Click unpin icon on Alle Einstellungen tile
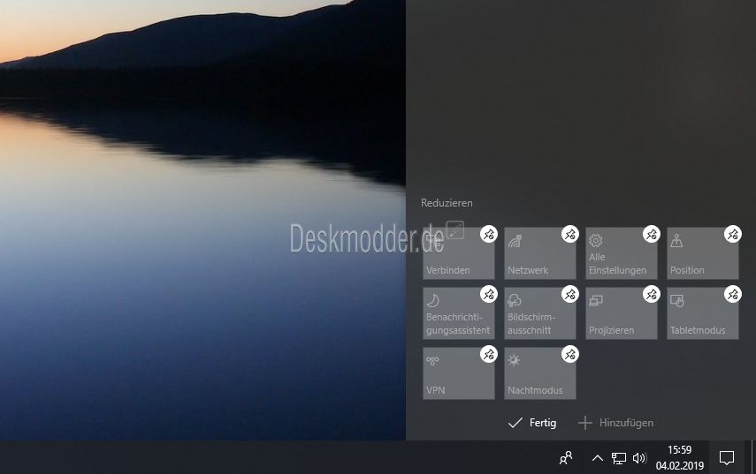Screen dimensions: 756x474 click(651, 234)
